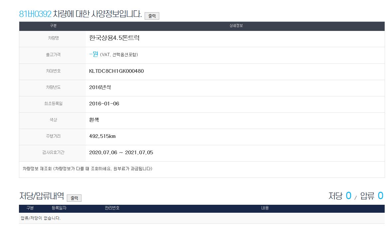The width and height of the screenshot is (392, 235).
Task: Click the license plate number 81버0392
Action: 35,14
